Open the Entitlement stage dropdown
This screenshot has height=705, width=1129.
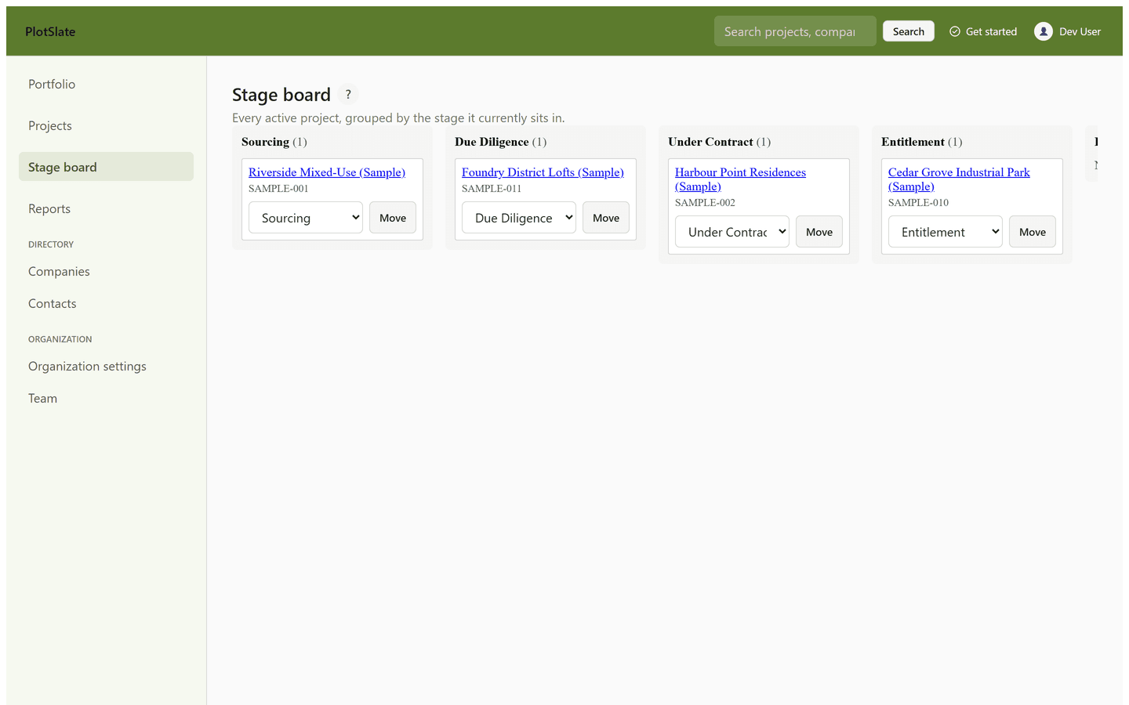[946, 232]
